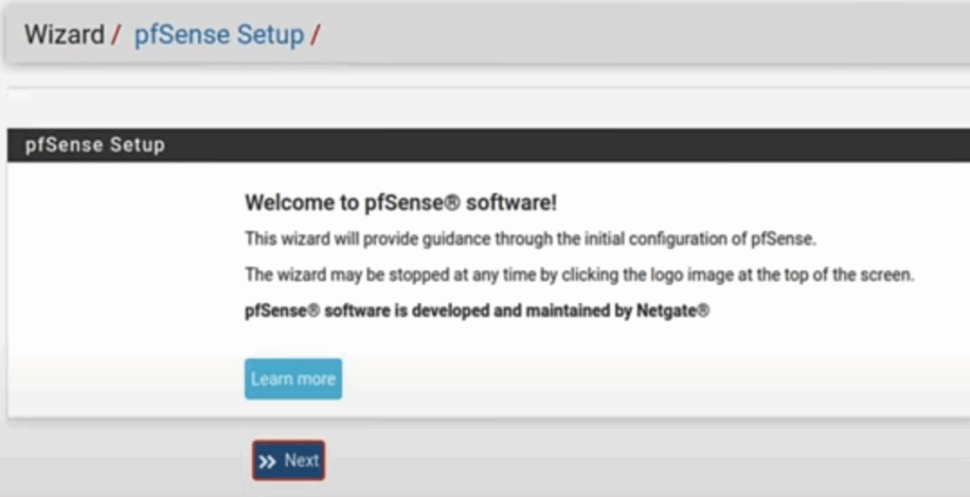
Task: Click the pfSense Setup panel header
Action: pyautogui.click(x=488, y=145)
